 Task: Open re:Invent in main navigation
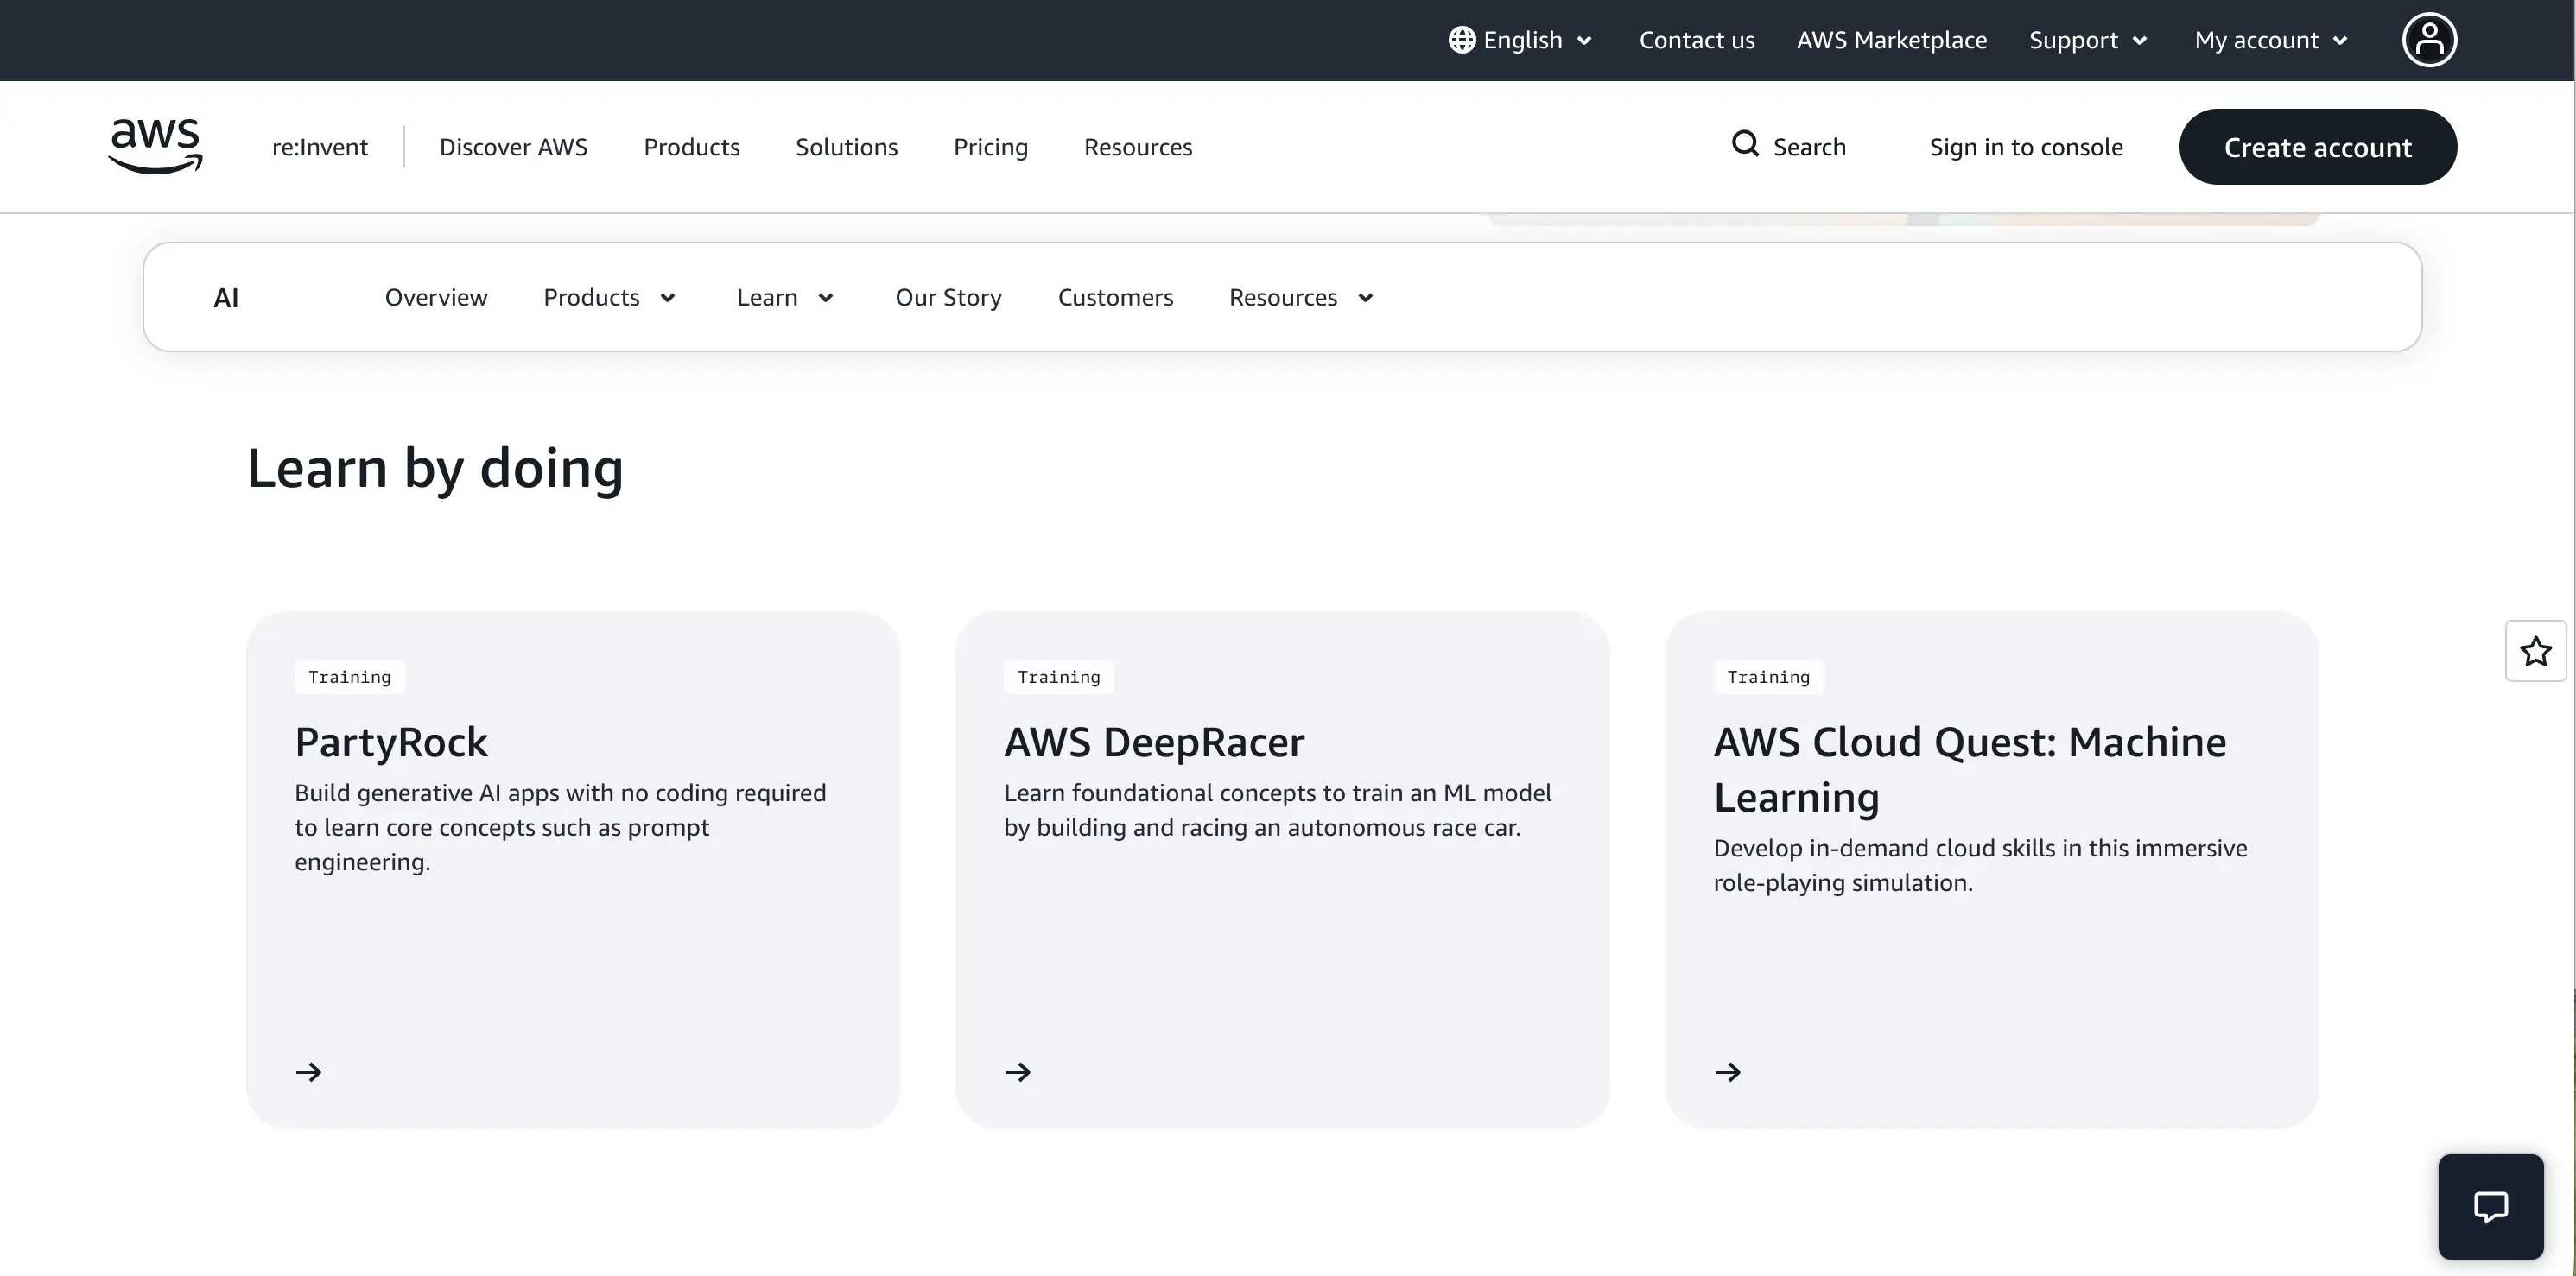click(320, 147)
